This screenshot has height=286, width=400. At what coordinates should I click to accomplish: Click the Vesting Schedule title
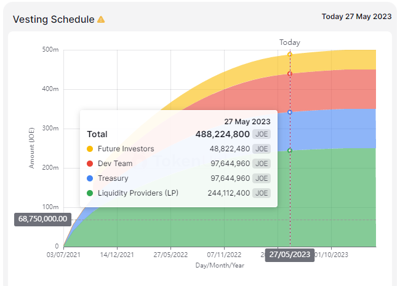click(x=54, y=19)
